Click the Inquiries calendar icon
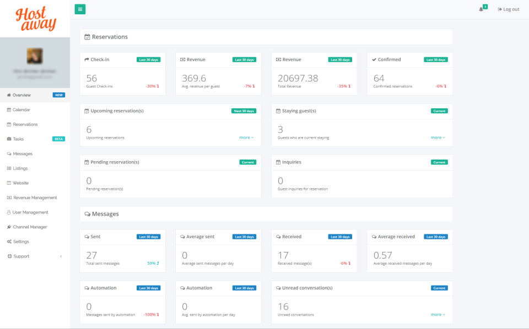Viewport: 529px width, 329px height. pos(278,162)
